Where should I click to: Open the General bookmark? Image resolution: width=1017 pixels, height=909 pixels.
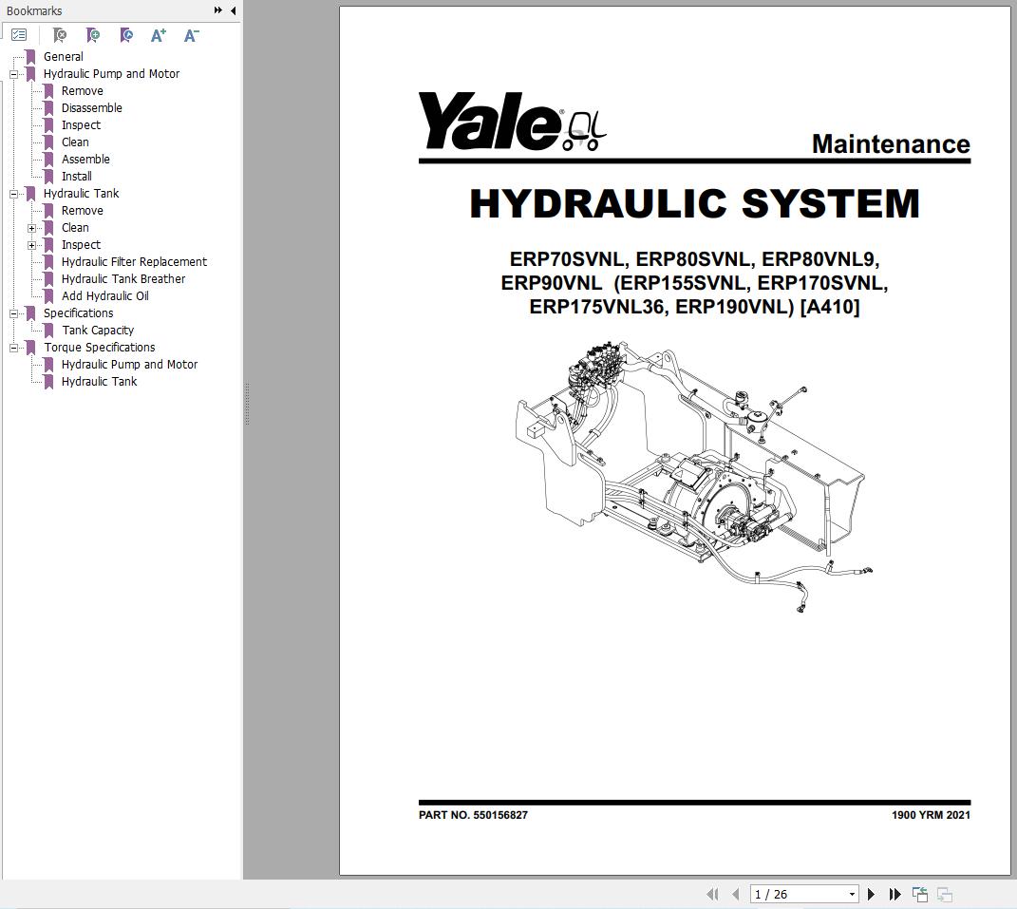pyautogui.click(x=63, y=56)
